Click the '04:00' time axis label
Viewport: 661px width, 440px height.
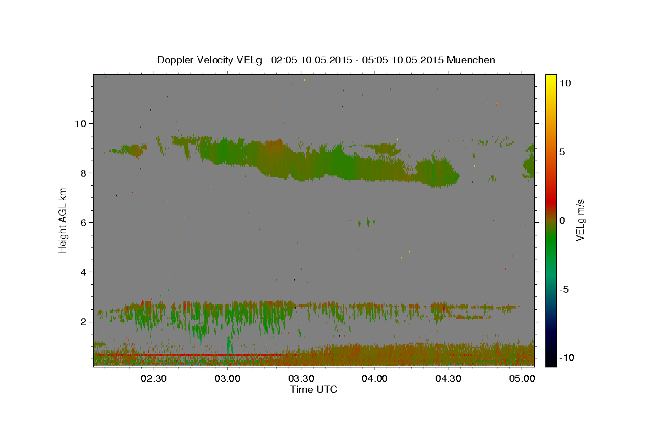[375, 378]
